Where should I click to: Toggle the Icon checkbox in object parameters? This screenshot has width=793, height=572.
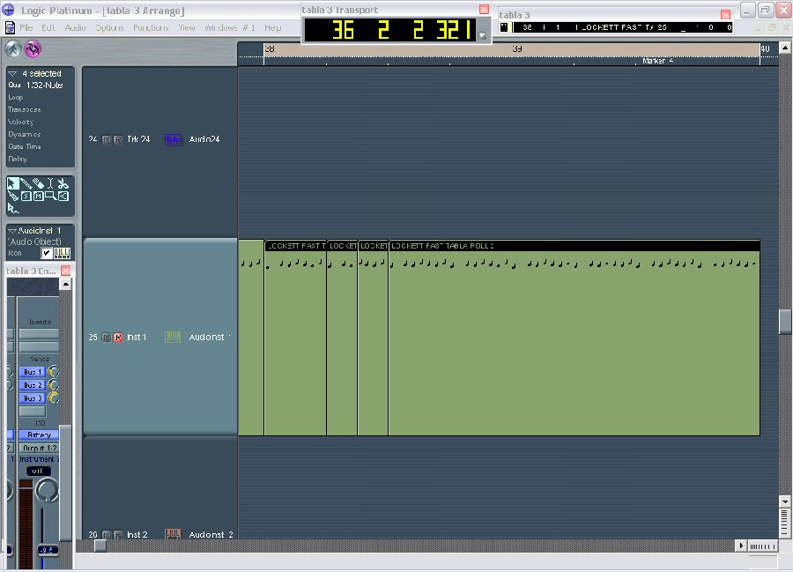[47, 253]
